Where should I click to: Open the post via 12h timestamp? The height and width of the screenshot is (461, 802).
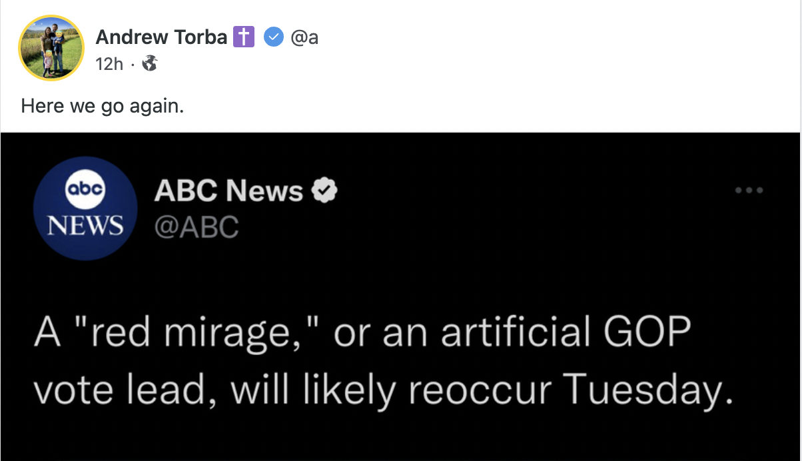point(109,63)
